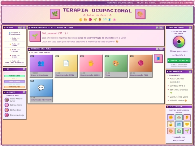Click Giovanna Araujo's avatar icon
This screenshot has width=195, height=146.
(7, 115)
